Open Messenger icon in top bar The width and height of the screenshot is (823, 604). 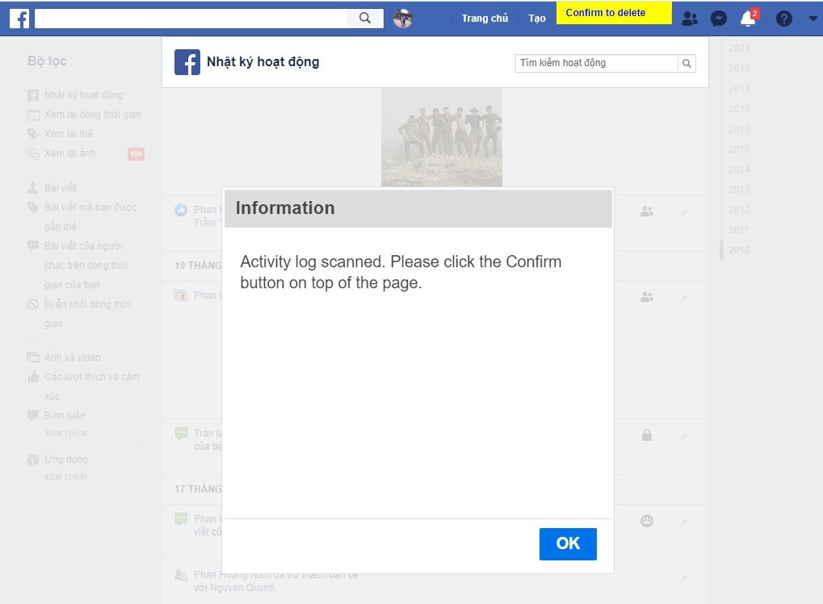[x=719, y=19]
